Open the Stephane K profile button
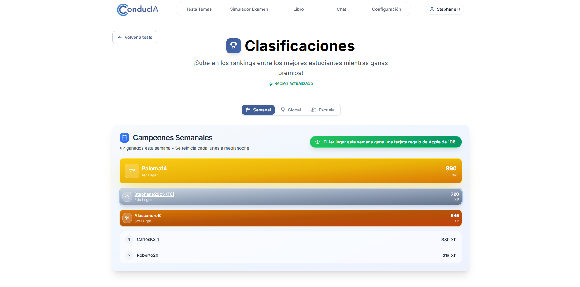The width and height of the screenshot is (580, 287). [445, 9]
